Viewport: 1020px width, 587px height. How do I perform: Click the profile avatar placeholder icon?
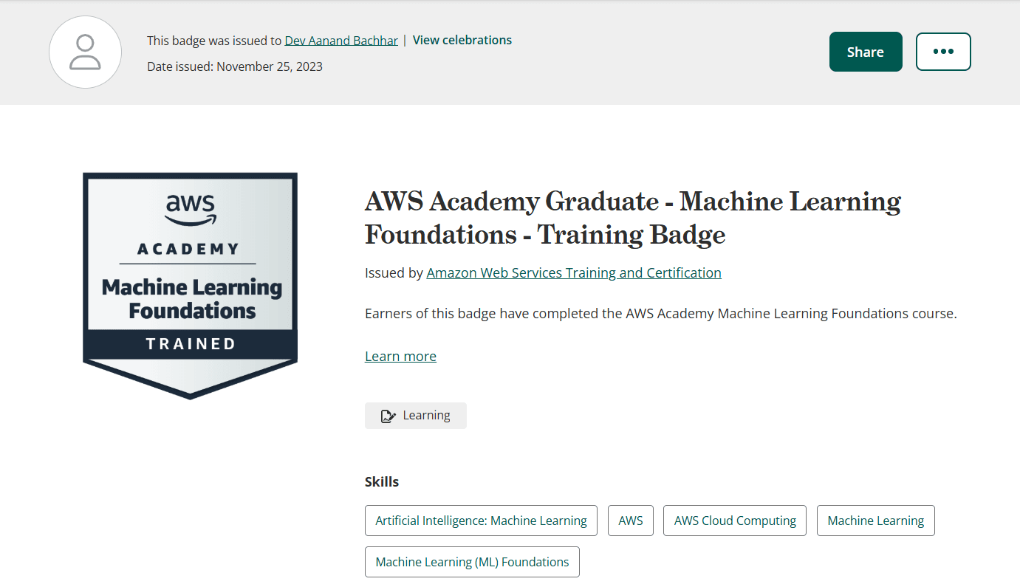[85, 52]
